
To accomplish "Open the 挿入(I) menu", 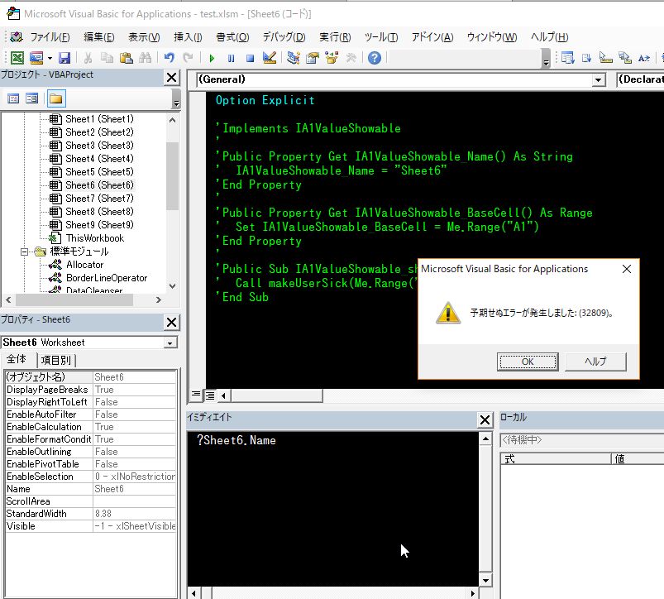I will click(188, 37).
